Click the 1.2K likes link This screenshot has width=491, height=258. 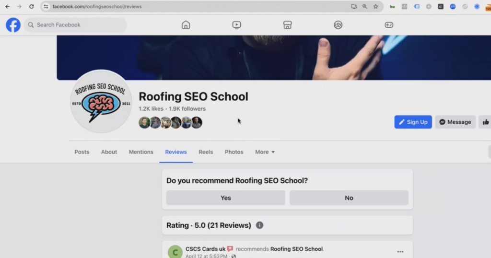tap(151, 109)
